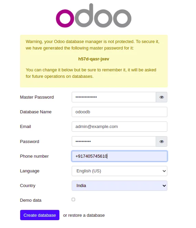Place cursor in Phone number field

click(x=120, y=156)
